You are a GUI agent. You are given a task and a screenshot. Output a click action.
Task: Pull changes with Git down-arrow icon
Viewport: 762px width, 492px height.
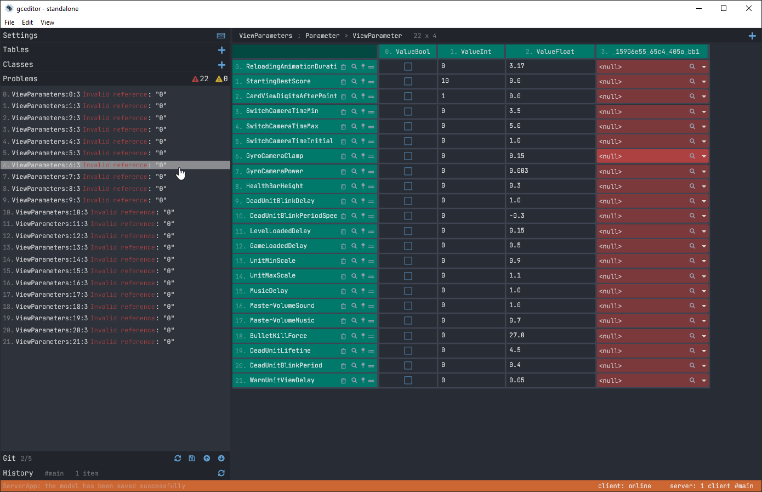click(x=221, y=459)
